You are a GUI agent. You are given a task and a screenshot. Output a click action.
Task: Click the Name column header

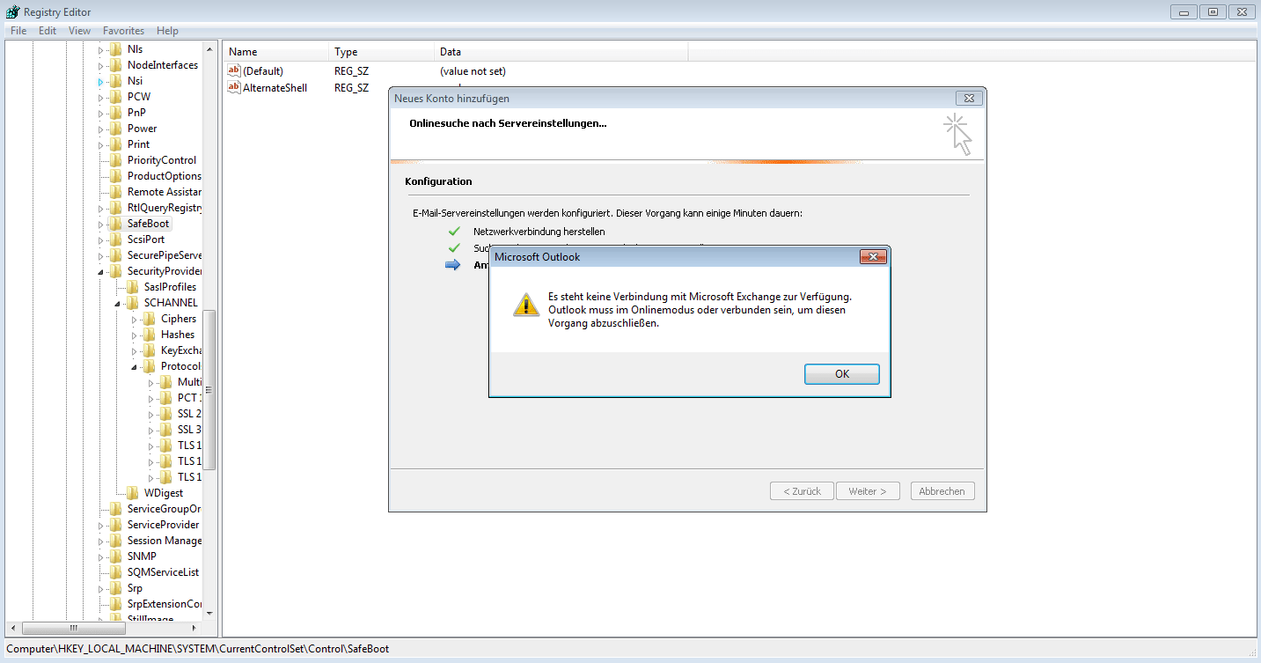coord(275,52)
